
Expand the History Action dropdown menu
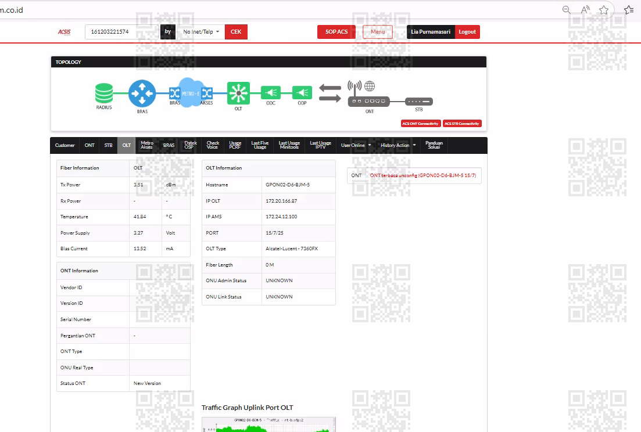398,145
